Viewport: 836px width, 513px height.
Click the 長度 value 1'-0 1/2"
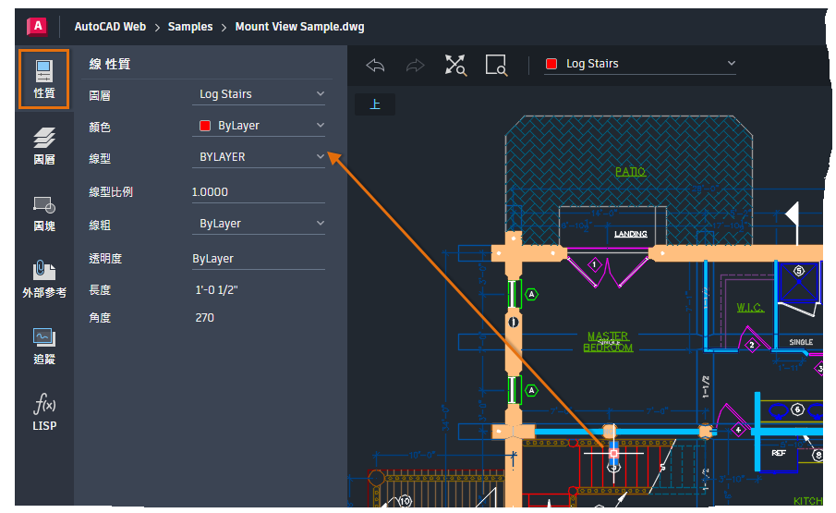(x=216, y=290)
